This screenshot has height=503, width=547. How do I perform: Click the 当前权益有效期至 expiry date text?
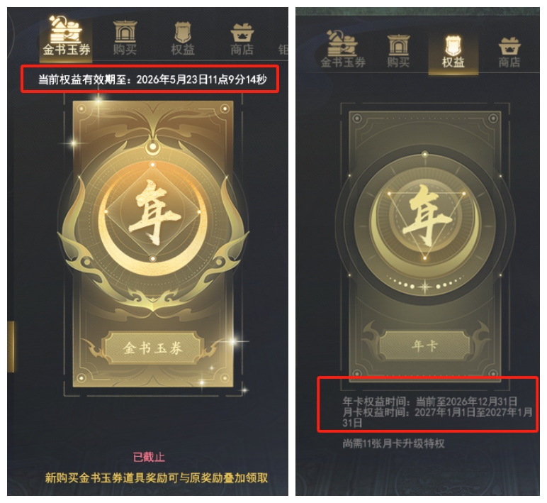click(x=152, y=79)
